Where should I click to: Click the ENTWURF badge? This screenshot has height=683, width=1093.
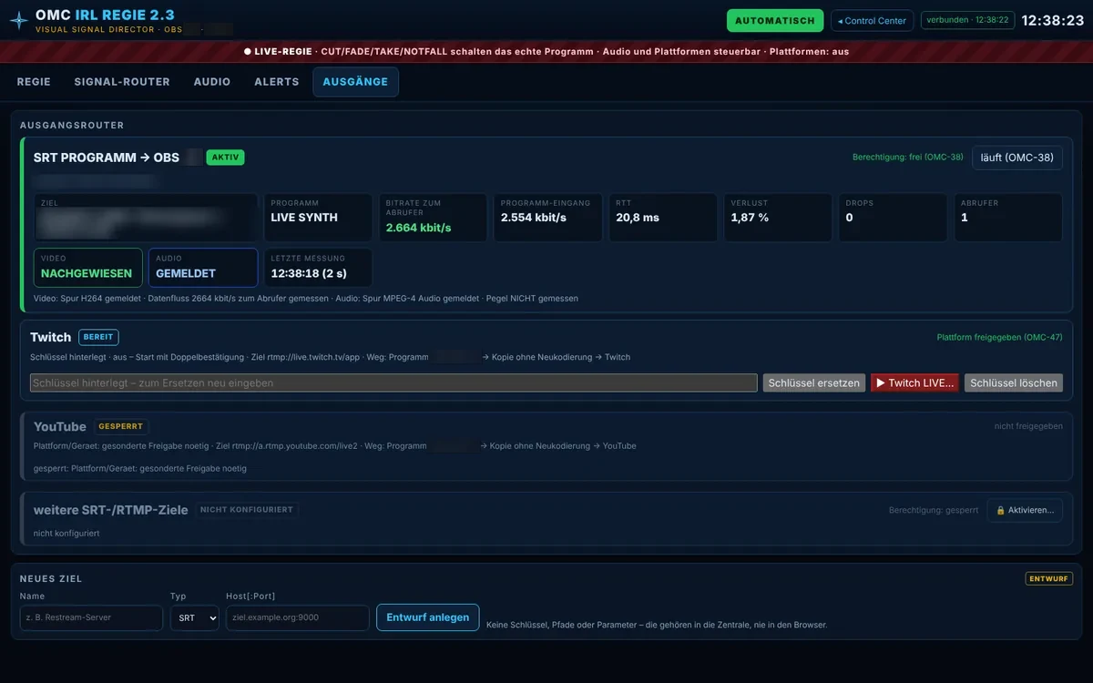tap(1049, 578)
